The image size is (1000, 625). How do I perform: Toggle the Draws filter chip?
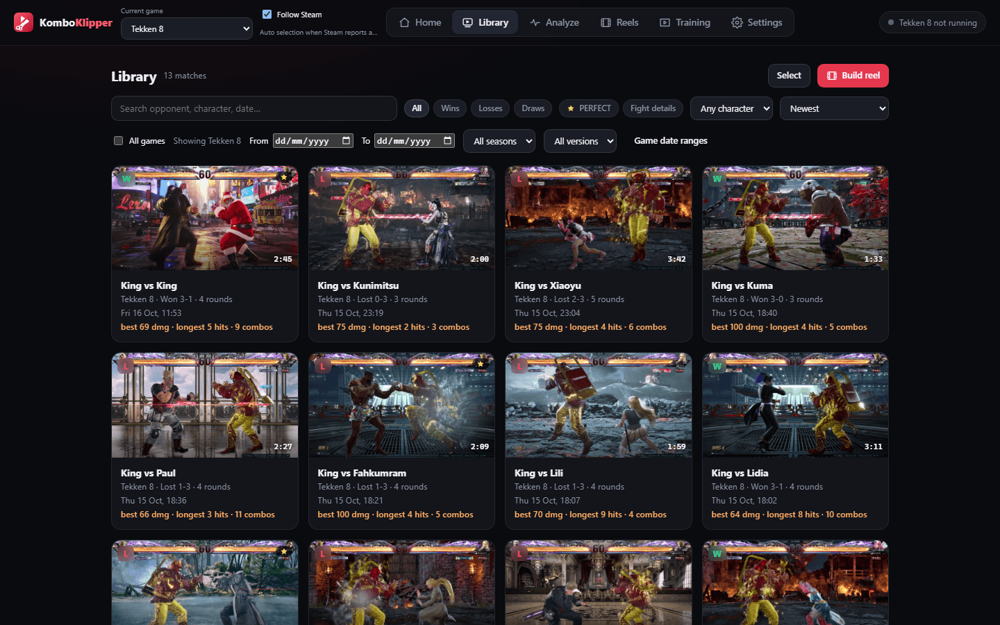[x=533, y=108]
